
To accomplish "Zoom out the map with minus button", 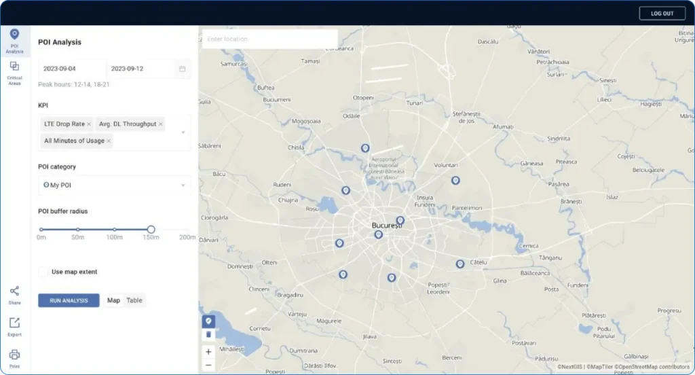I will [x=208, y=365].
